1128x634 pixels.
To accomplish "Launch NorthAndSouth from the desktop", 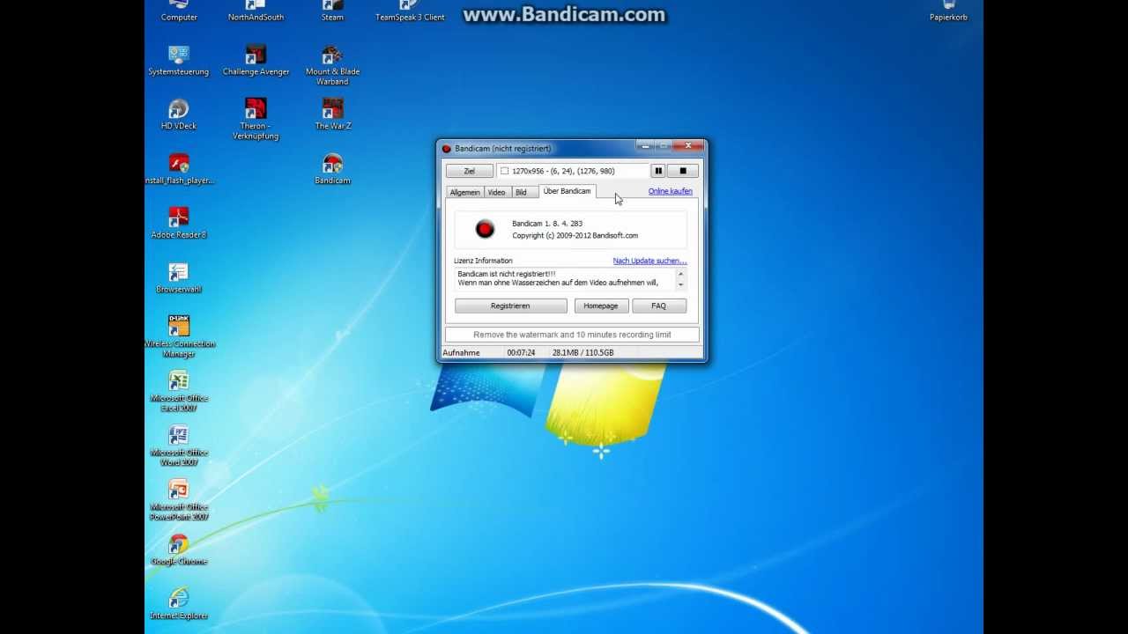I will (x=256, y=11).
